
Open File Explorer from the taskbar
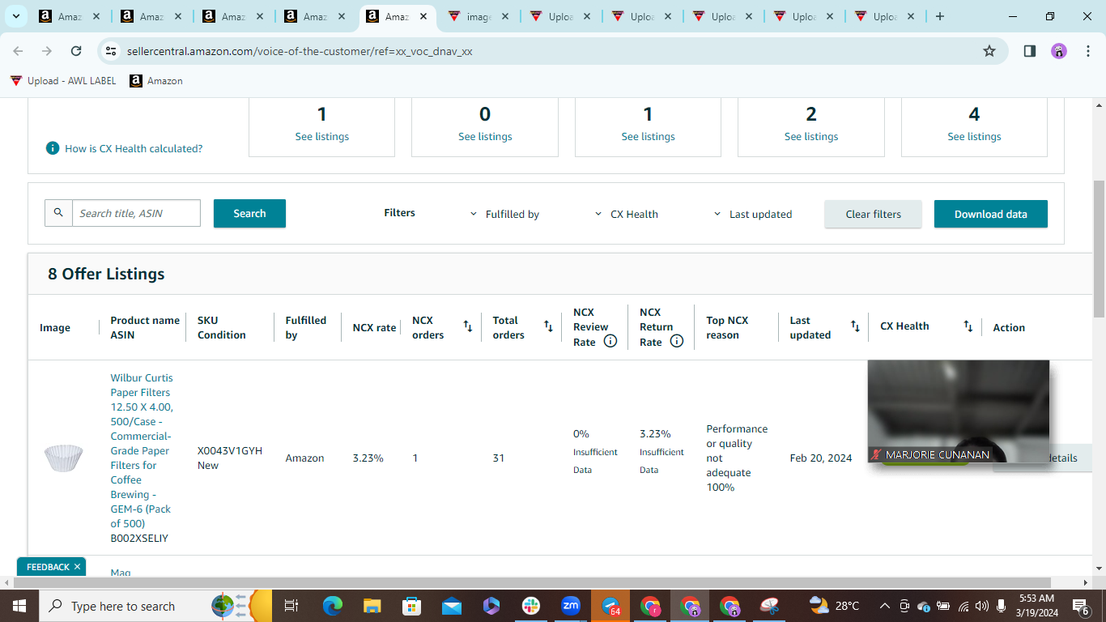click(x=372, y=606)
